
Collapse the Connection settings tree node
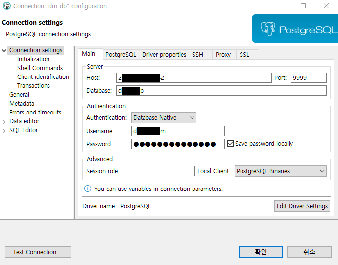point(4,50)
